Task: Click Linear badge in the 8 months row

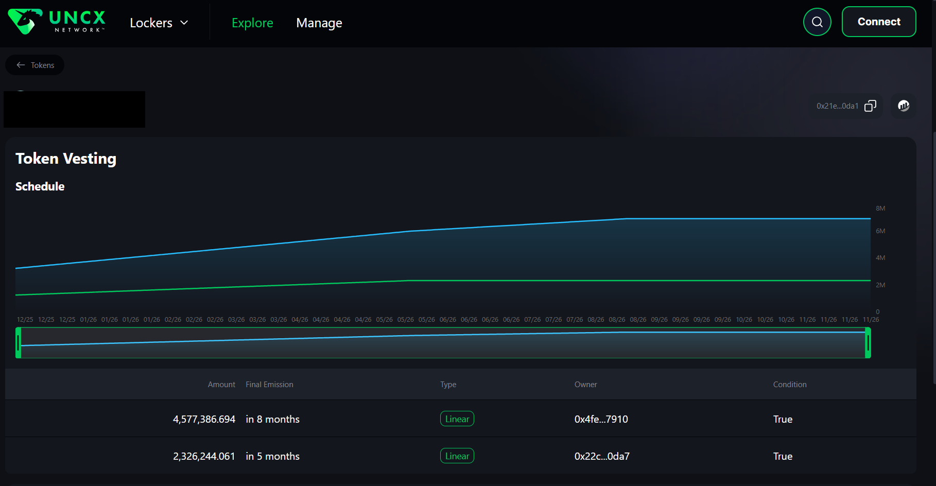Action: point(457,419)
